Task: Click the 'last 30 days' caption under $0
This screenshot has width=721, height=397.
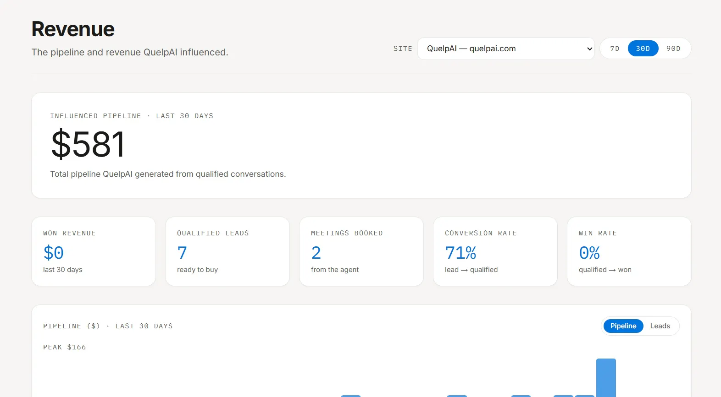Action: [x=63, y=270]
